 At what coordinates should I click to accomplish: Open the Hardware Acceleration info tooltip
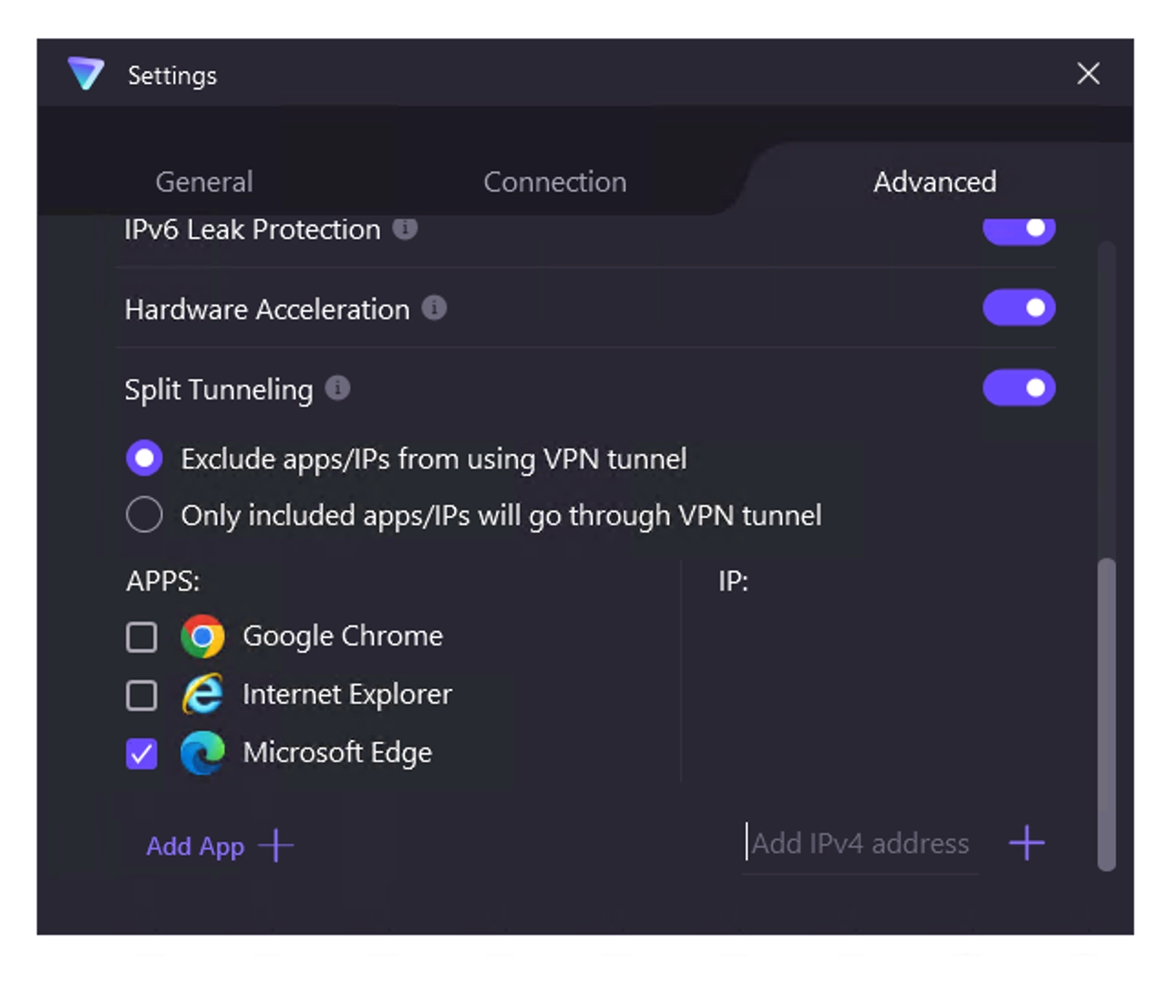coord(436,308)
